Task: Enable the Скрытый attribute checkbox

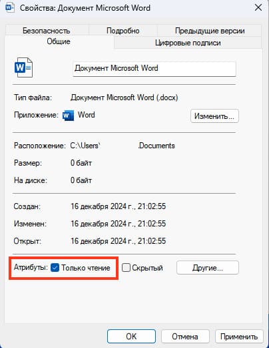Action: (x=126, y=267)
